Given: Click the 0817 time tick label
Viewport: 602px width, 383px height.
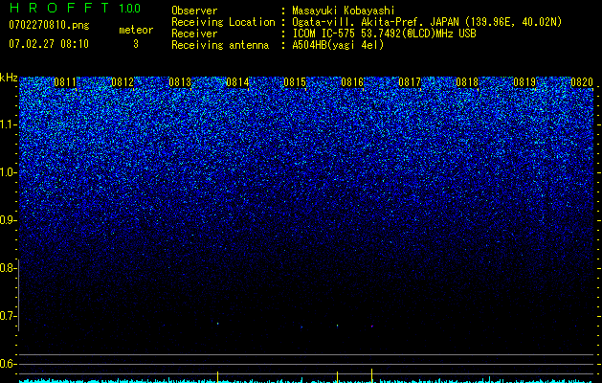Looking at the screenshot, I should pos(410,82).
